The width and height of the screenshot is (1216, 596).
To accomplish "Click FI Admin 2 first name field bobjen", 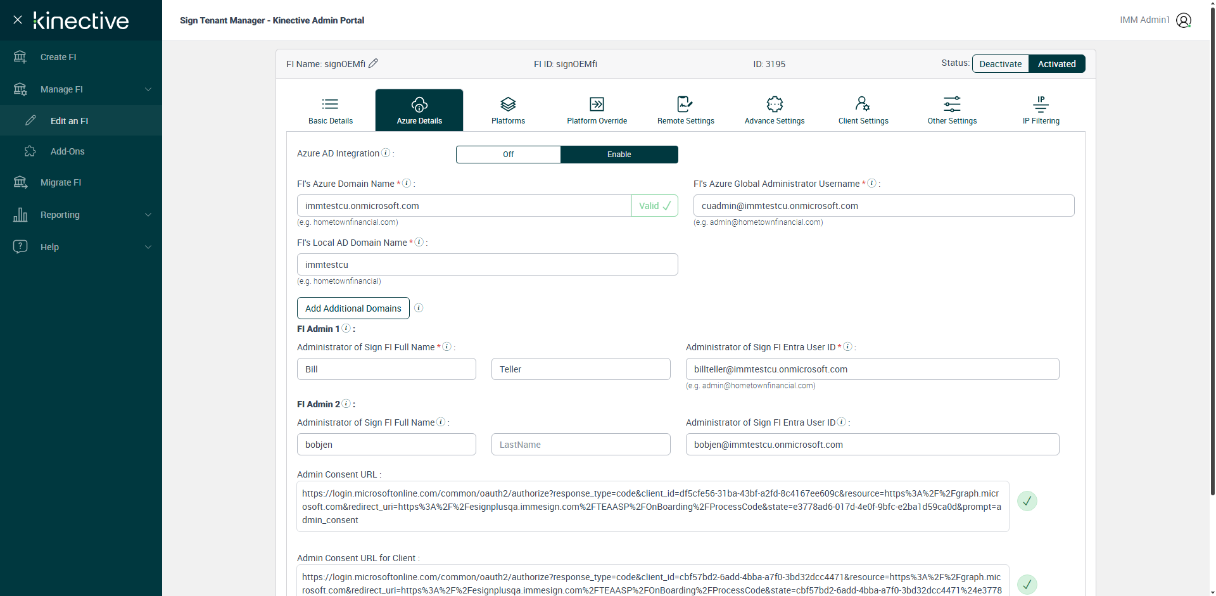I will [386, 445].
